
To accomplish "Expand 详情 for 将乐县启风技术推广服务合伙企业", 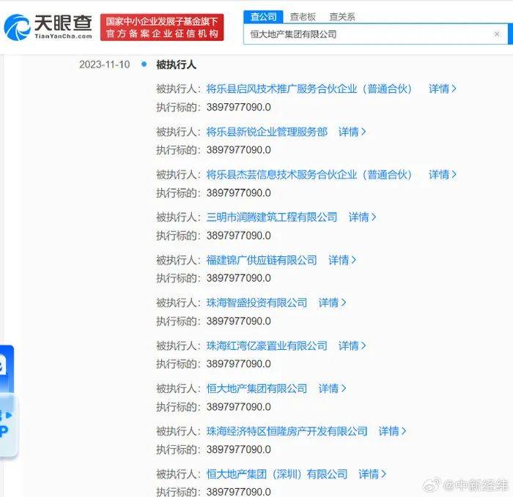I will (x=443, y=89).
